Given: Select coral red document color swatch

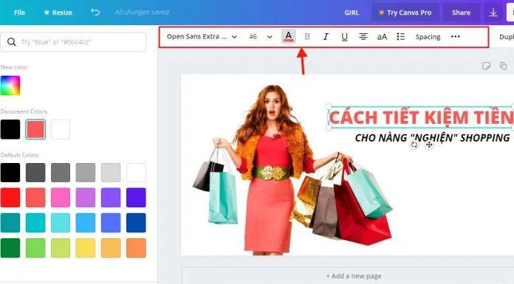Looking at the screenshot, I should 35,129.
